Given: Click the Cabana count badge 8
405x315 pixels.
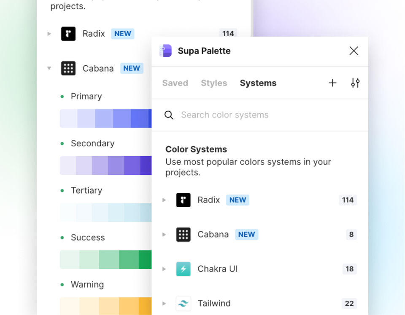Looking at the screenshot, I should [351, 235].
